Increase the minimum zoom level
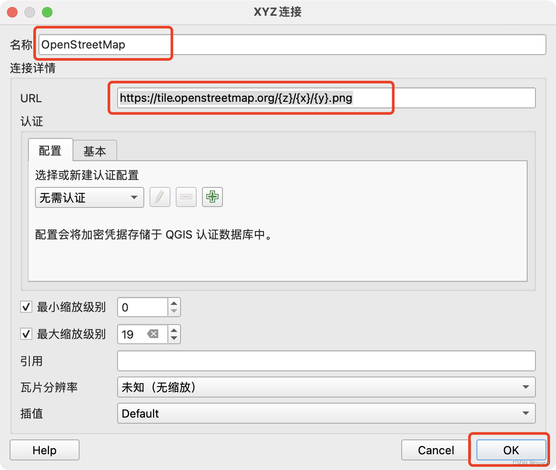This screenshot has width=556, height=470. click(174, 303)
